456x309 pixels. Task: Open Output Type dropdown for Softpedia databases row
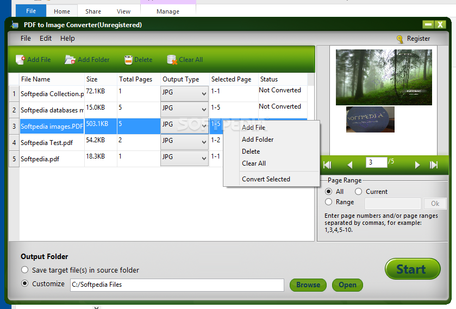[x=184, y=110]
